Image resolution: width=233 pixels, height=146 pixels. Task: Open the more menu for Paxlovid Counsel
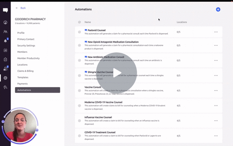pos(216,32)
